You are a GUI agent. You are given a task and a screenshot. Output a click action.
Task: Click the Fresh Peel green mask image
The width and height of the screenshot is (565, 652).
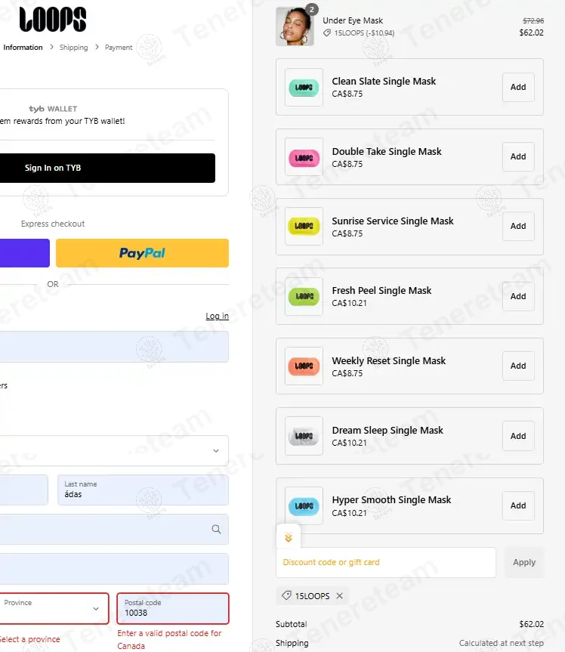point(304,296)
